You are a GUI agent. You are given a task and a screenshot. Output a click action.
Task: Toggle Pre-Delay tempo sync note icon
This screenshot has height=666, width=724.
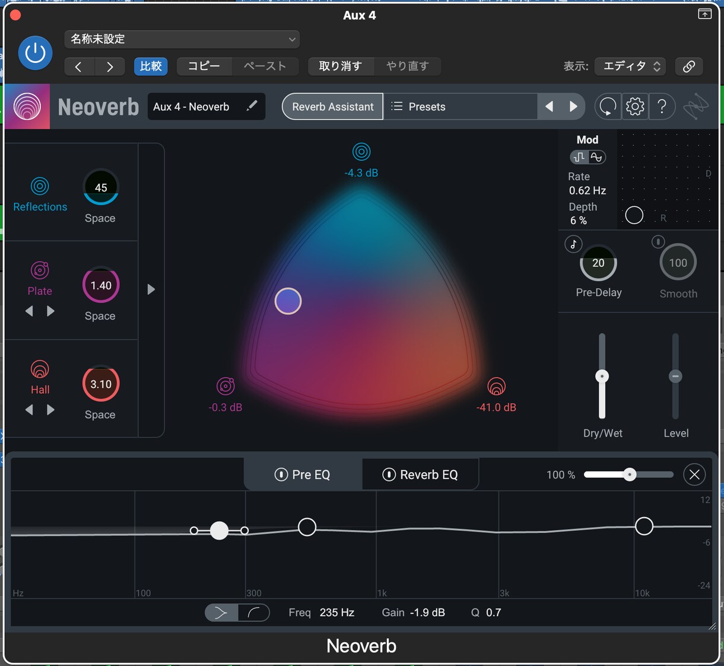(573, 244)
